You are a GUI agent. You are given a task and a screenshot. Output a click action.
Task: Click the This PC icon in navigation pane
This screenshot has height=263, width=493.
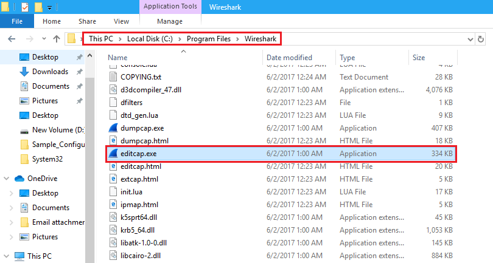[x=19, y=256]
